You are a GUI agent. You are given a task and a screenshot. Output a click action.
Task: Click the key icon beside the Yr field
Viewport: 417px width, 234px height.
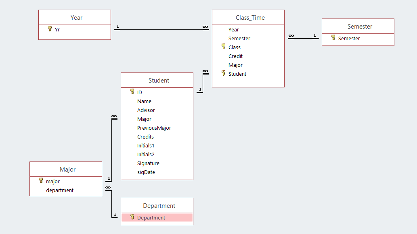point(50,29)
